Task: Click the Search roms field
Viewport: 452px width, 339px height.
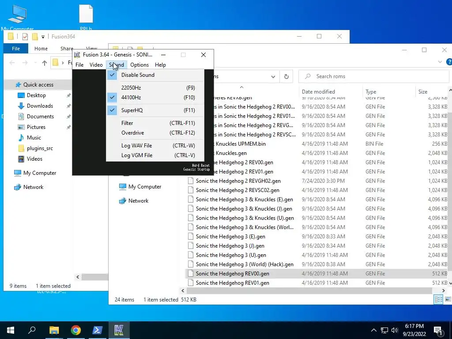Action: tap(373, 76)
